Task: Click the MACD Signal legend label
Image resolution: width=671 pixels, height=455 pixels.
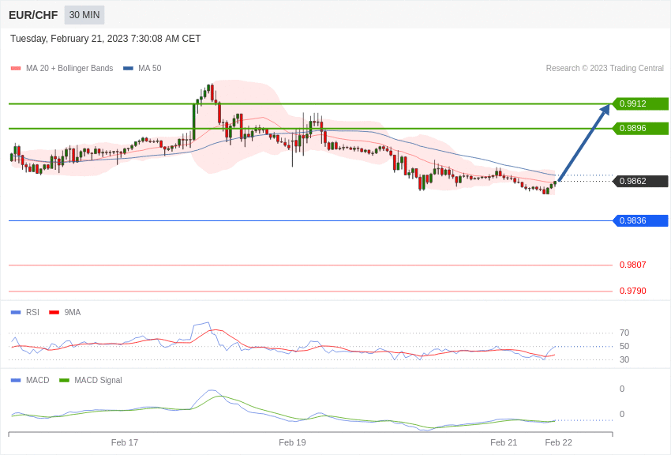Action: tap(98, 381)
